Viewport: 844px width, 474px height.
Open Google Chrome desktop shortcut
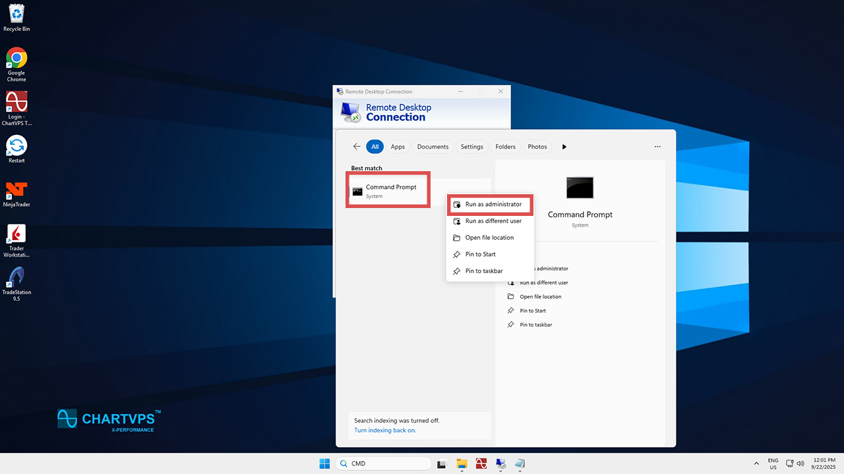[x=16, y=59]
